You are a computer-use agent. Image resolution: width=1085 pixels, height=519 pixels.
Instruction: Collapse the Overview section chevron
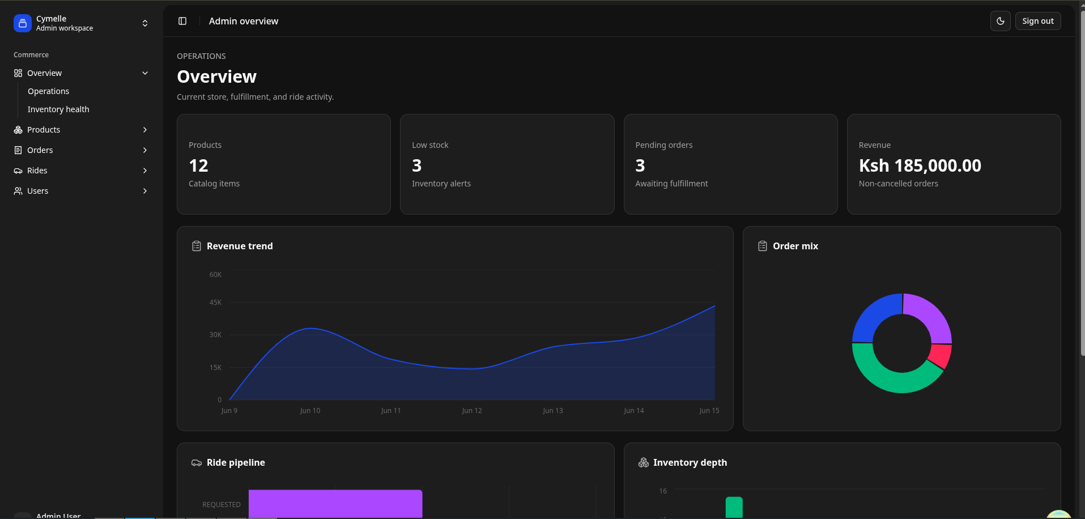[145, 73]
